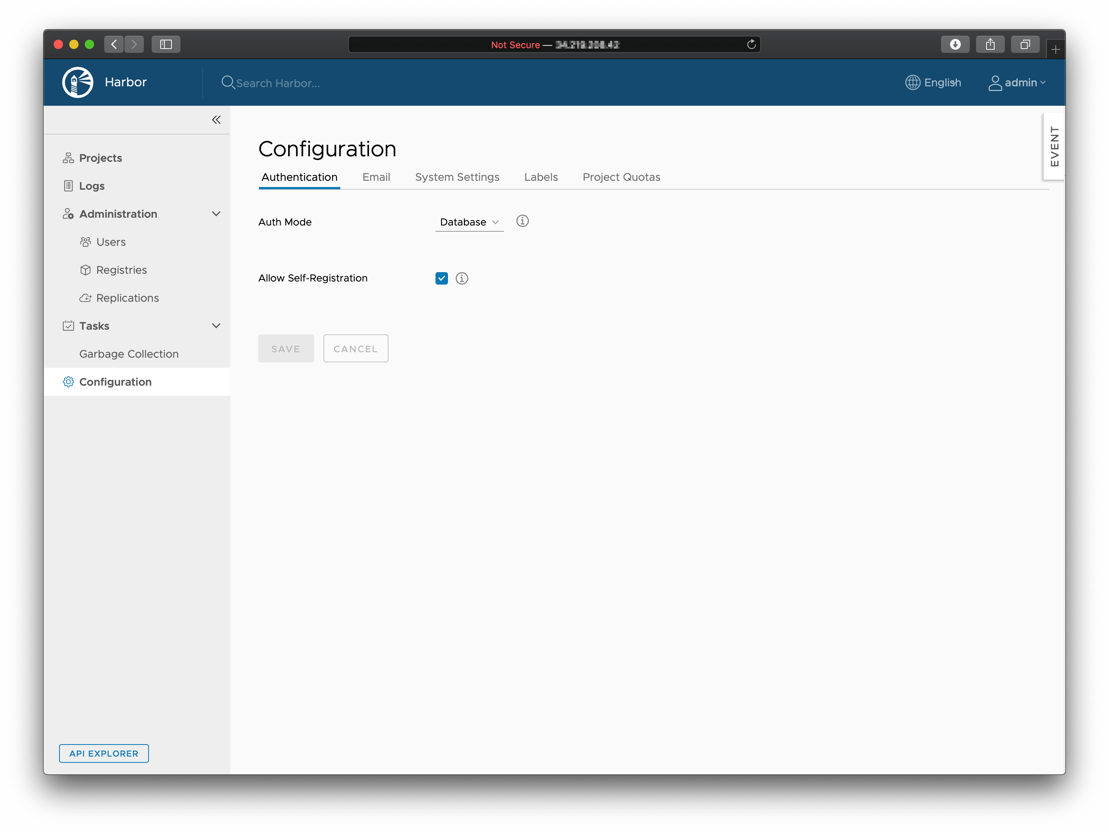
Task: Click the info icon beside Auth Mode
Action: click(522, 221)
